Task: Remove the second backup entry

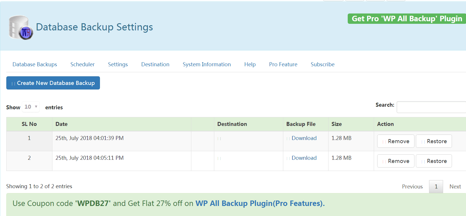Action: point(396,161)
